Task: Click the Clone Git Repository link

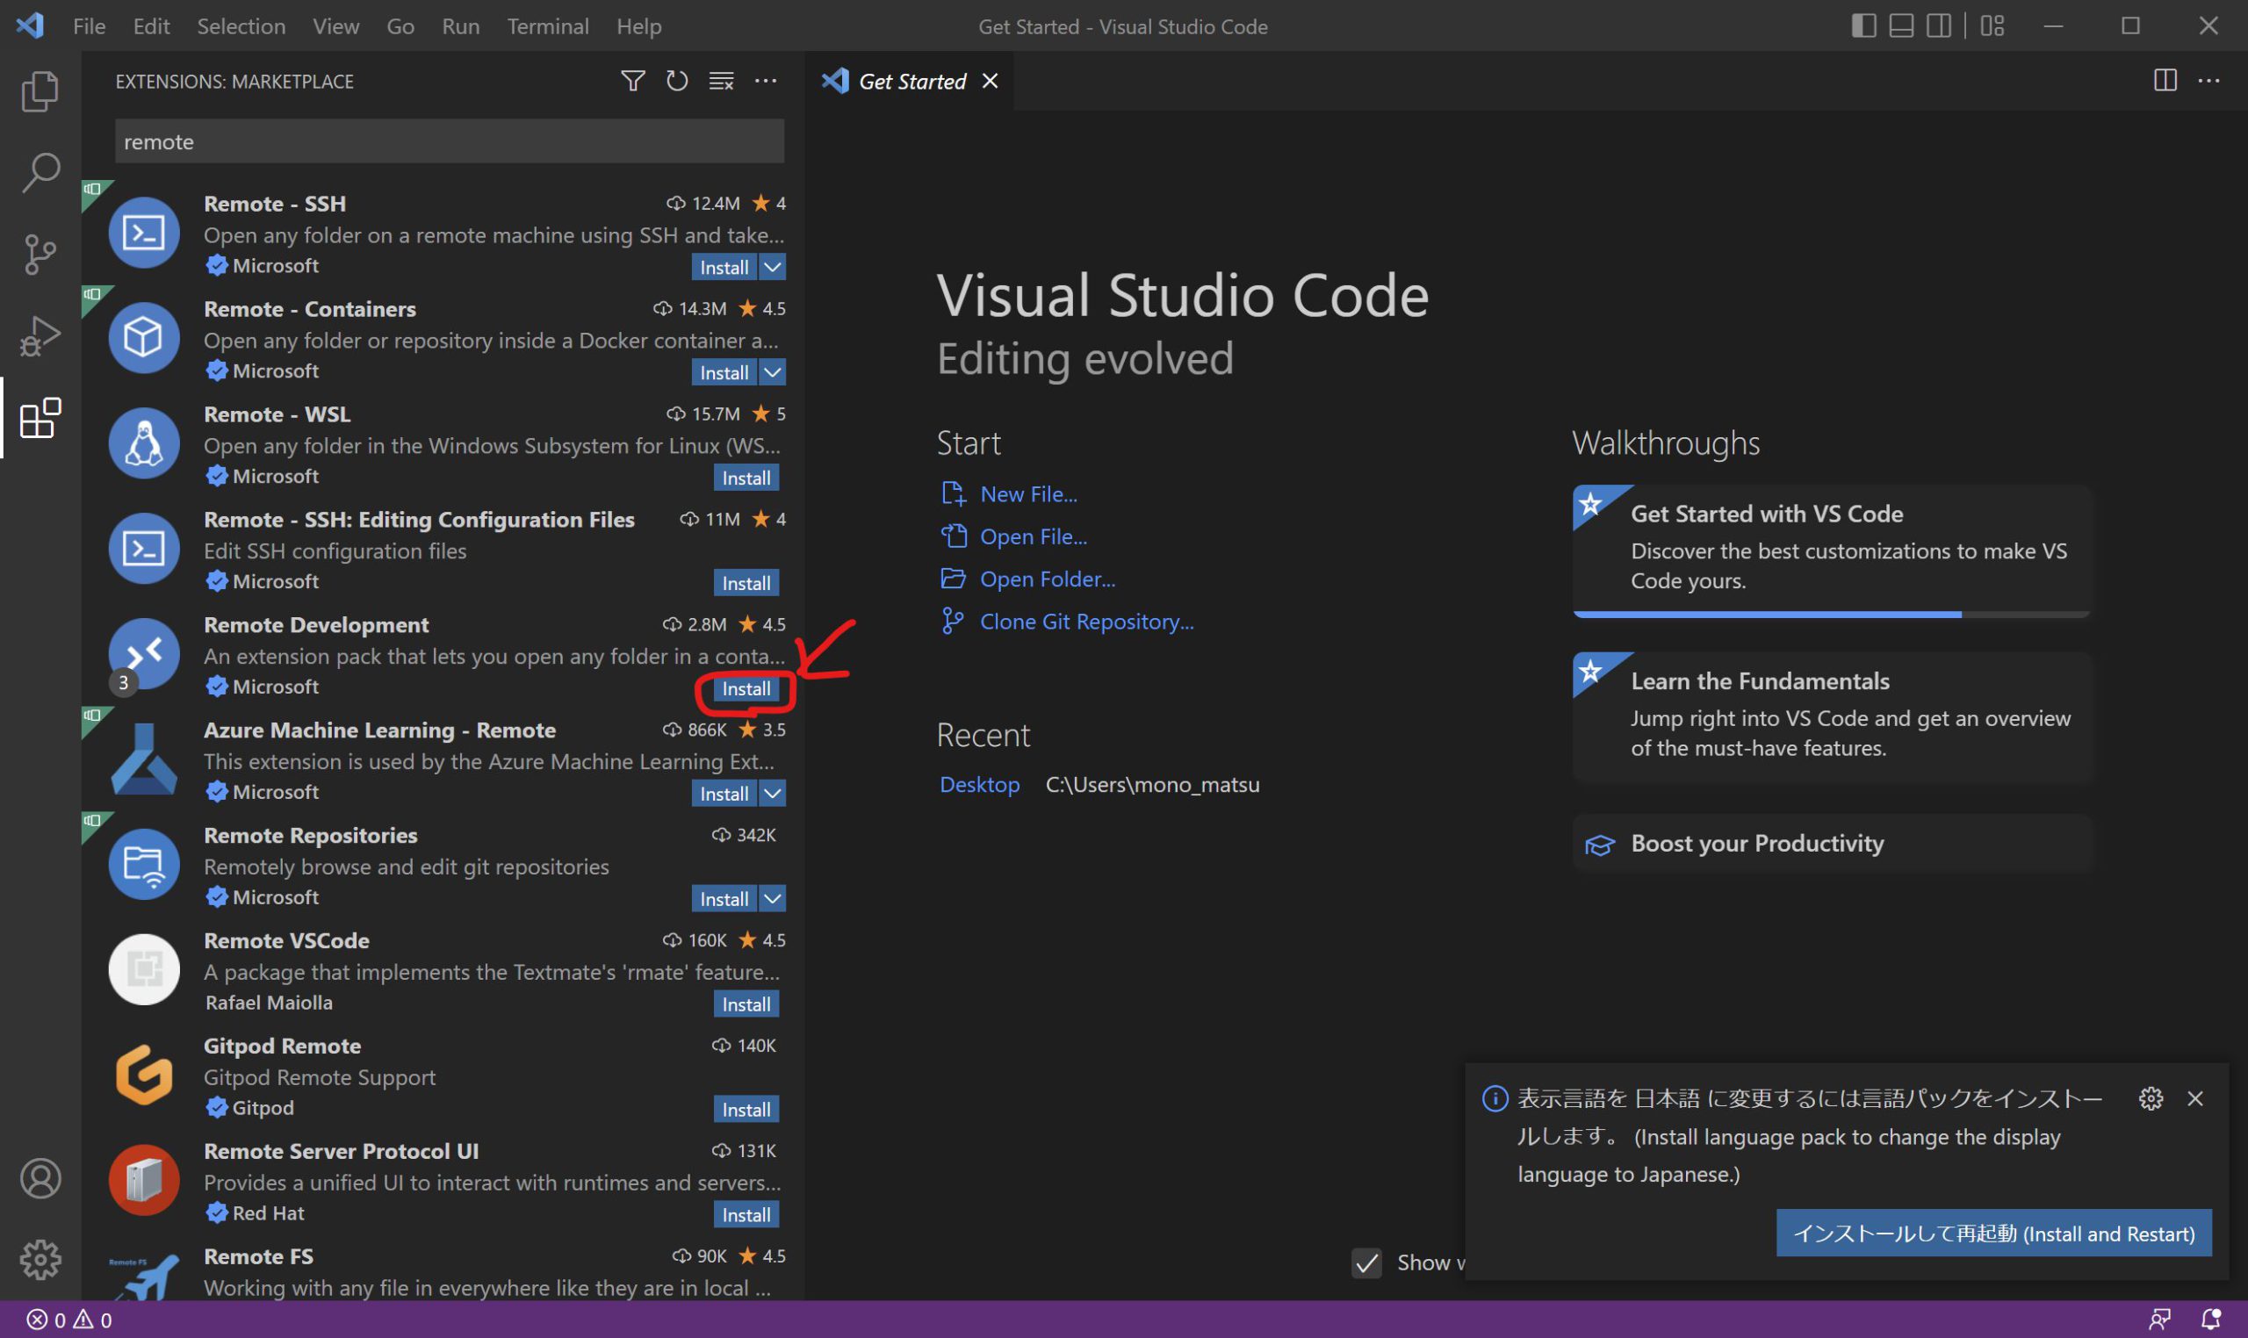Action: pos(1085,622)
